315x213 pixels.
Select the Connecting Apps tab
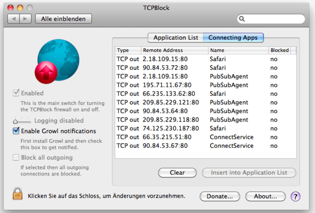[x=233, y=38]
